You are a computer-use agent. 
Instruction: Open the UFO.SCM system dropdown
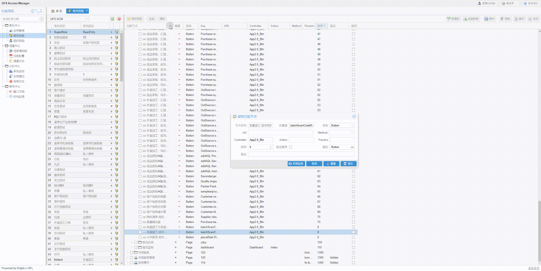pyautogui.click(x=86, y=19)
